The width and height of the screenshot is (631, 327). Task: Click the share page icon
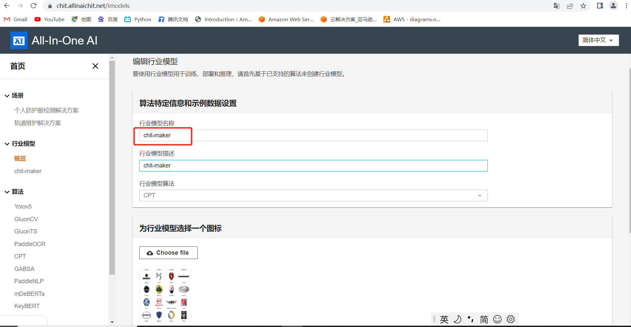coord(570,6)
